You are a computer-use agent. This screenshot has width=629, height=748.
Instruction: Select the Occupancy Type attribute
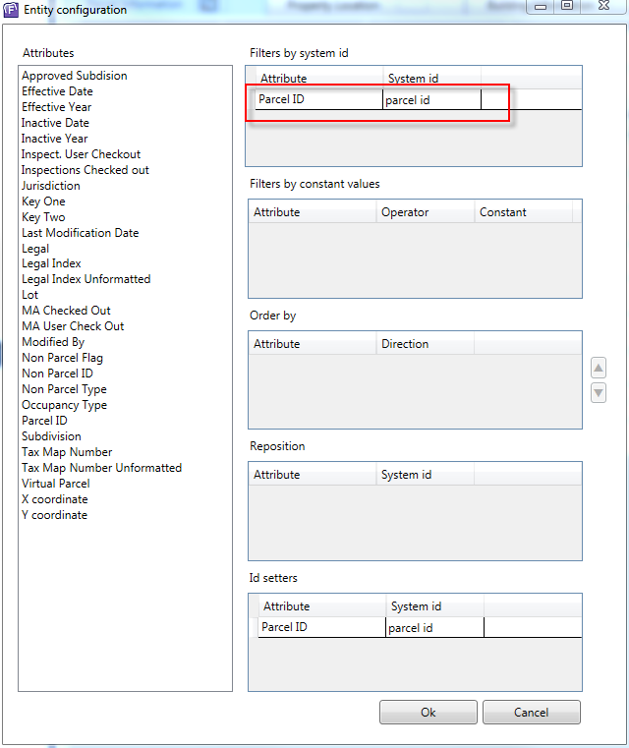(x=65, y=405)
